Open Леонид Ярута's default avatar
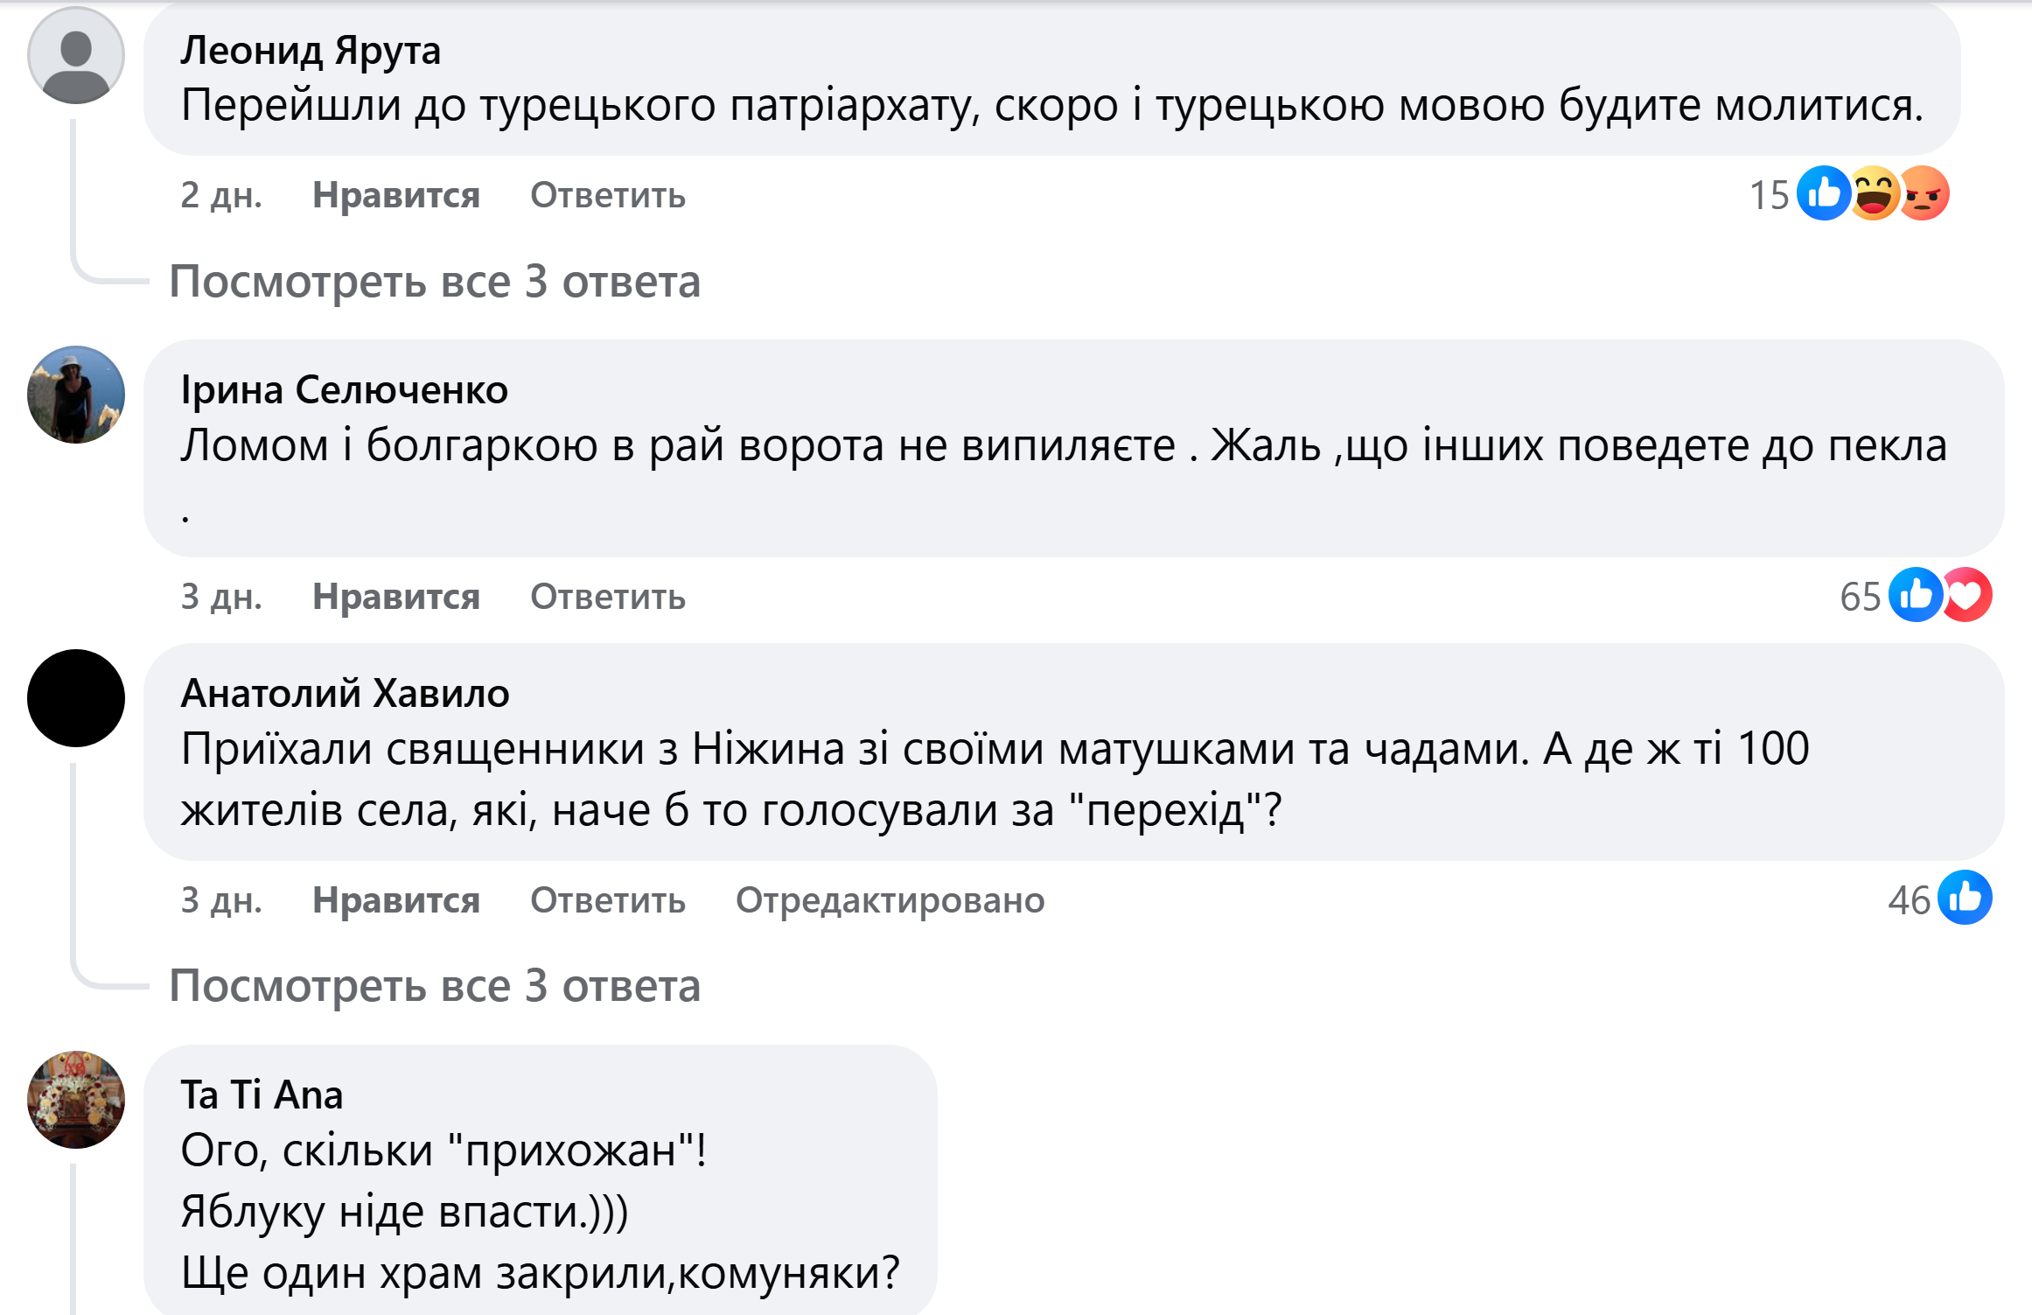Viewport: 2032px width, 1315px height. coord(76,55)
